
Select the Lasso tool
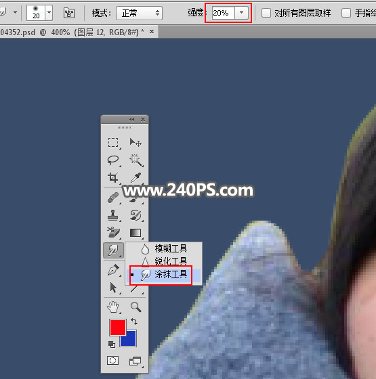[x=113, y=160]
